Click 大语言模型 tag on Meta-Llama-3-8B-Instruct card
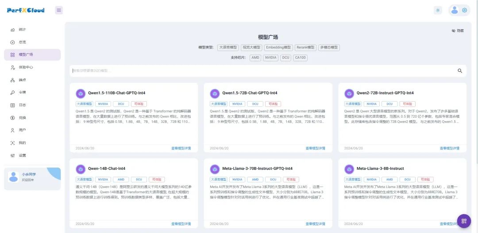Viewport: 478px width, 233px height. [x=353, y=180]
